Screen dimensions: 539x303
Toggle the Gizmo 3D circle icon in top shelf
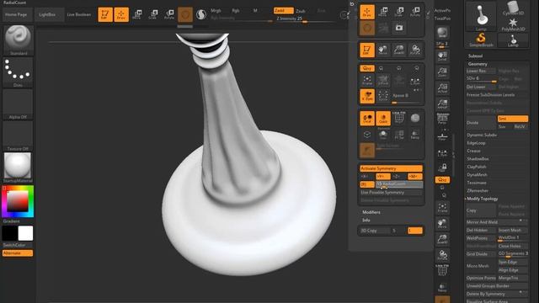point(185,14)
